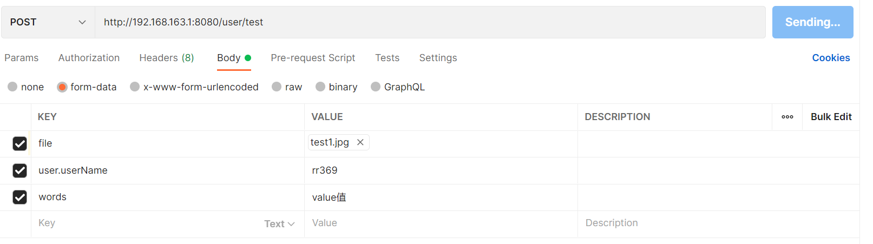Open the POST method dropdown
This screenshot has height=244, width=873.
click(48, 22)
